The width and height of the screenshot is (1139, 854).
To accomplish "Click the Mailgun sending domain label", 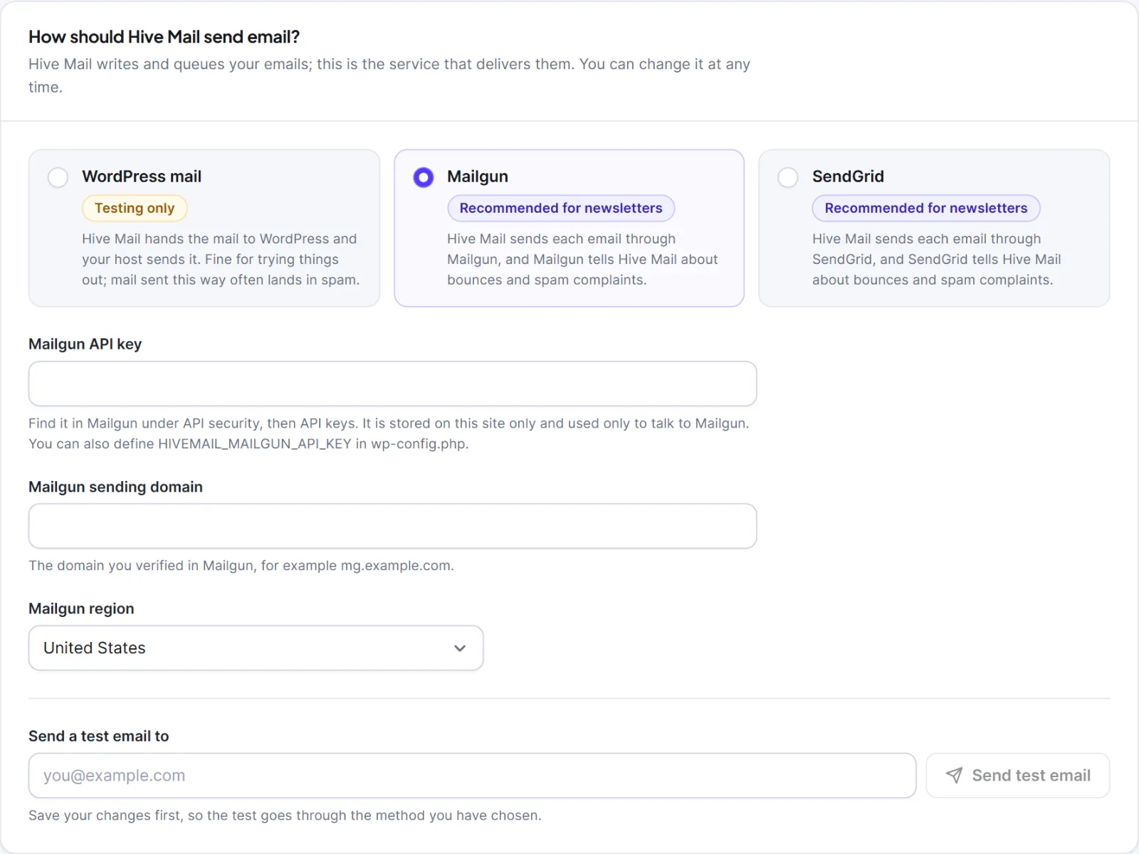I will pyautogui.click(x=115, y=487).
